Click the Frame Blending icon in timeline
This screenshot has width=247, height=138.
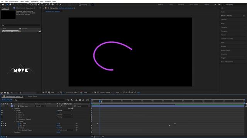[x=80, y=100]
